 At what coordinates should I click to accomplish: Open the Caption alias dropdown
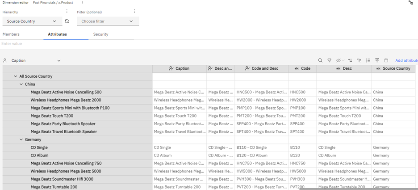[x=36, y=60]
